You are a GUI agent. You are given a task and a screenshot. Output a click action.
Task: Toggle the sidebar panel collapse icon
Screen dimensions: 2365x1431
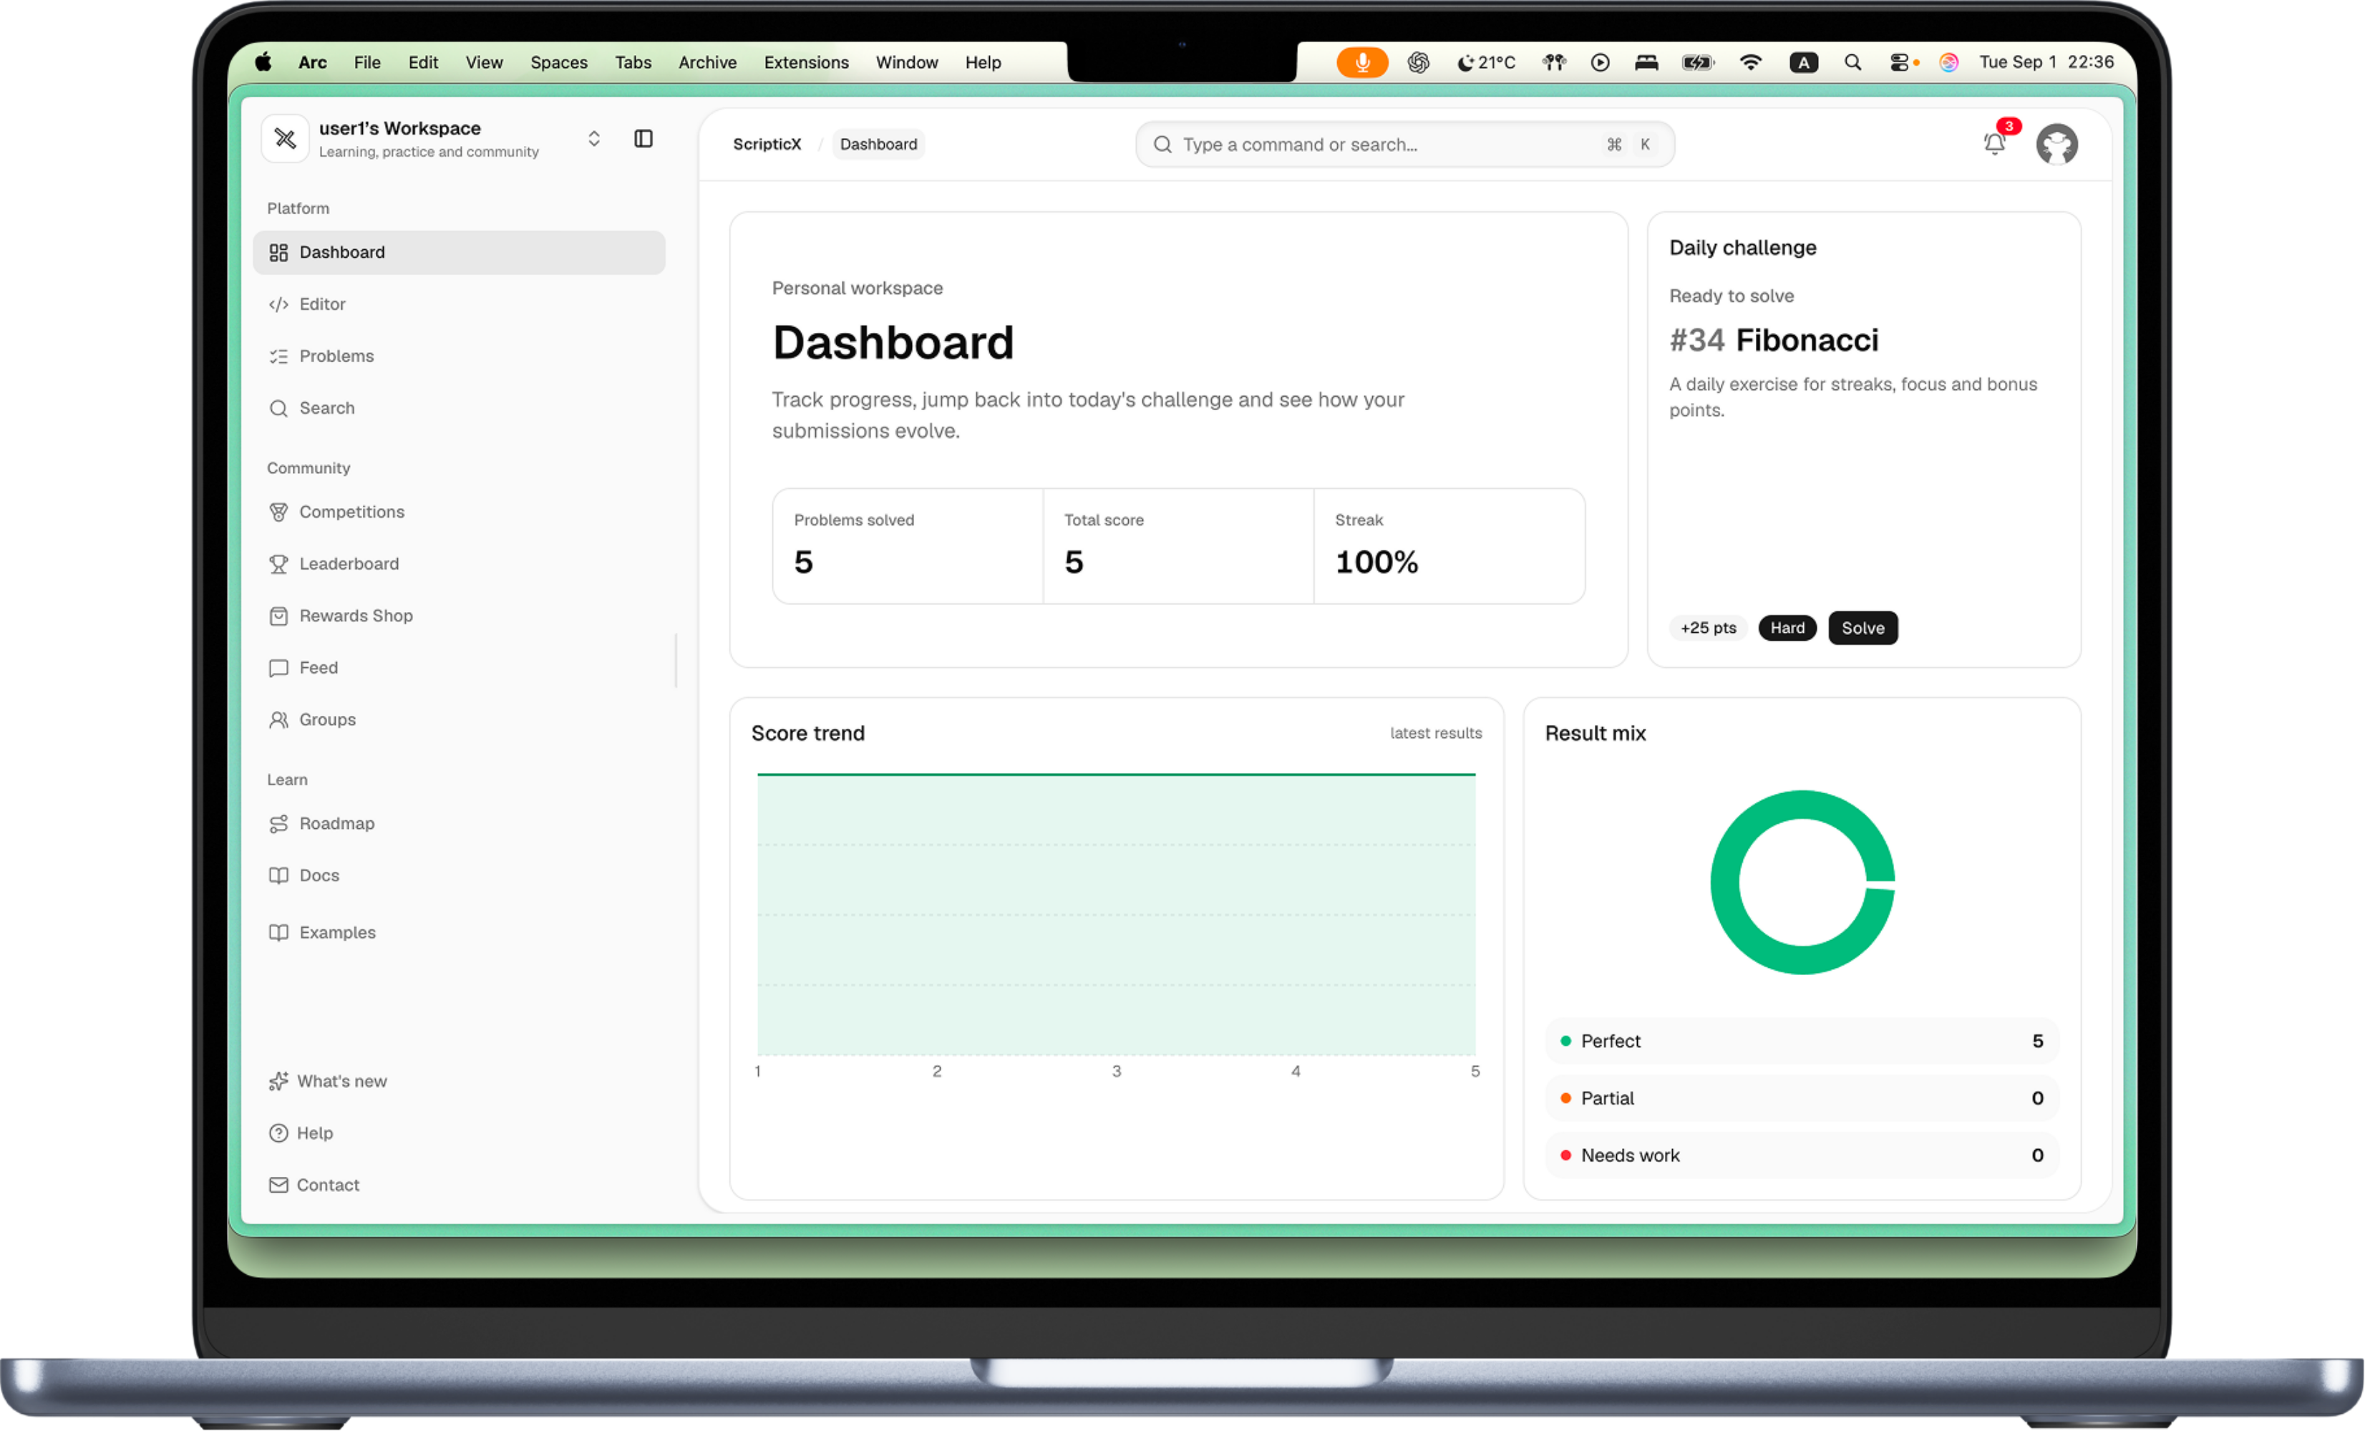(643, 139)
